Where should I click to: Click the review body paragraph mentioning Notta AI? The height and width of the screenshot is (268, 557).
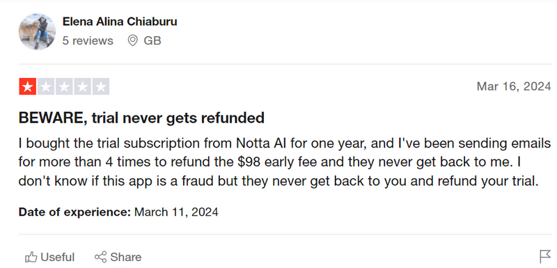click(x=285, y=163)
